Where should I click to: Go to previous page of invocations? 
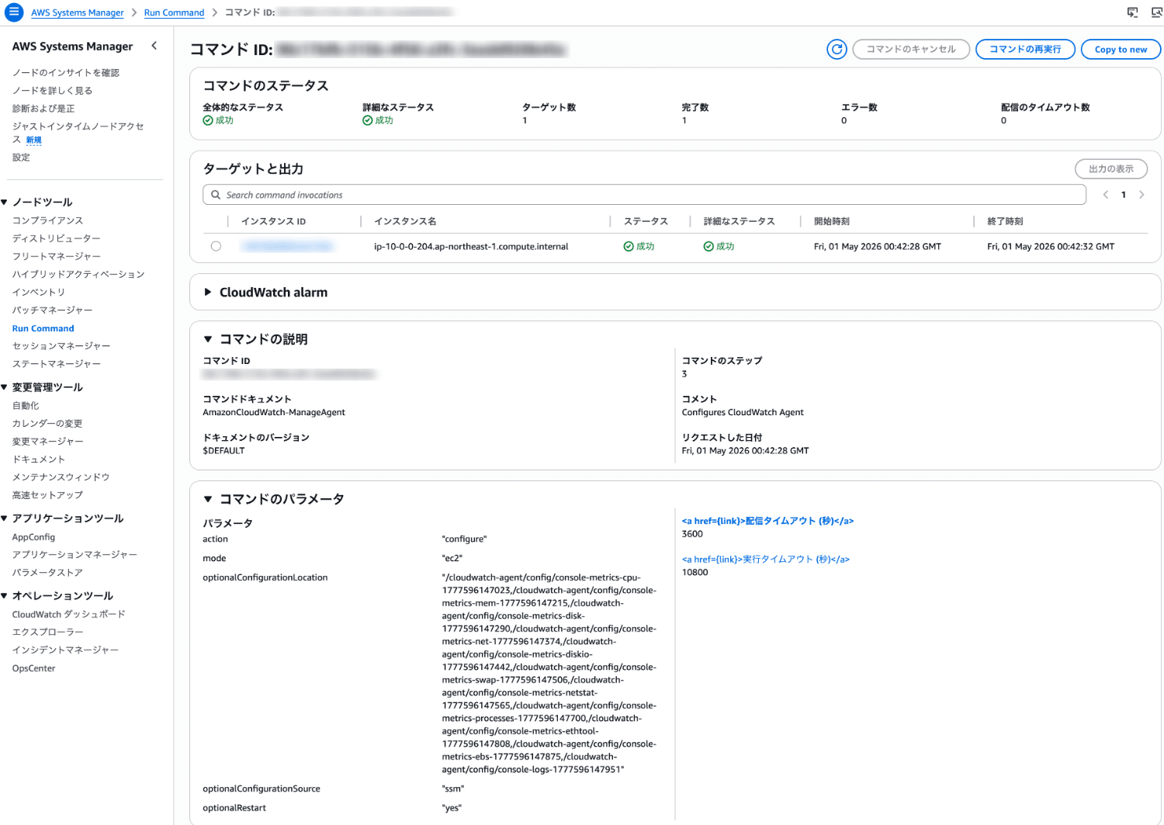[x=1106, y=195]
